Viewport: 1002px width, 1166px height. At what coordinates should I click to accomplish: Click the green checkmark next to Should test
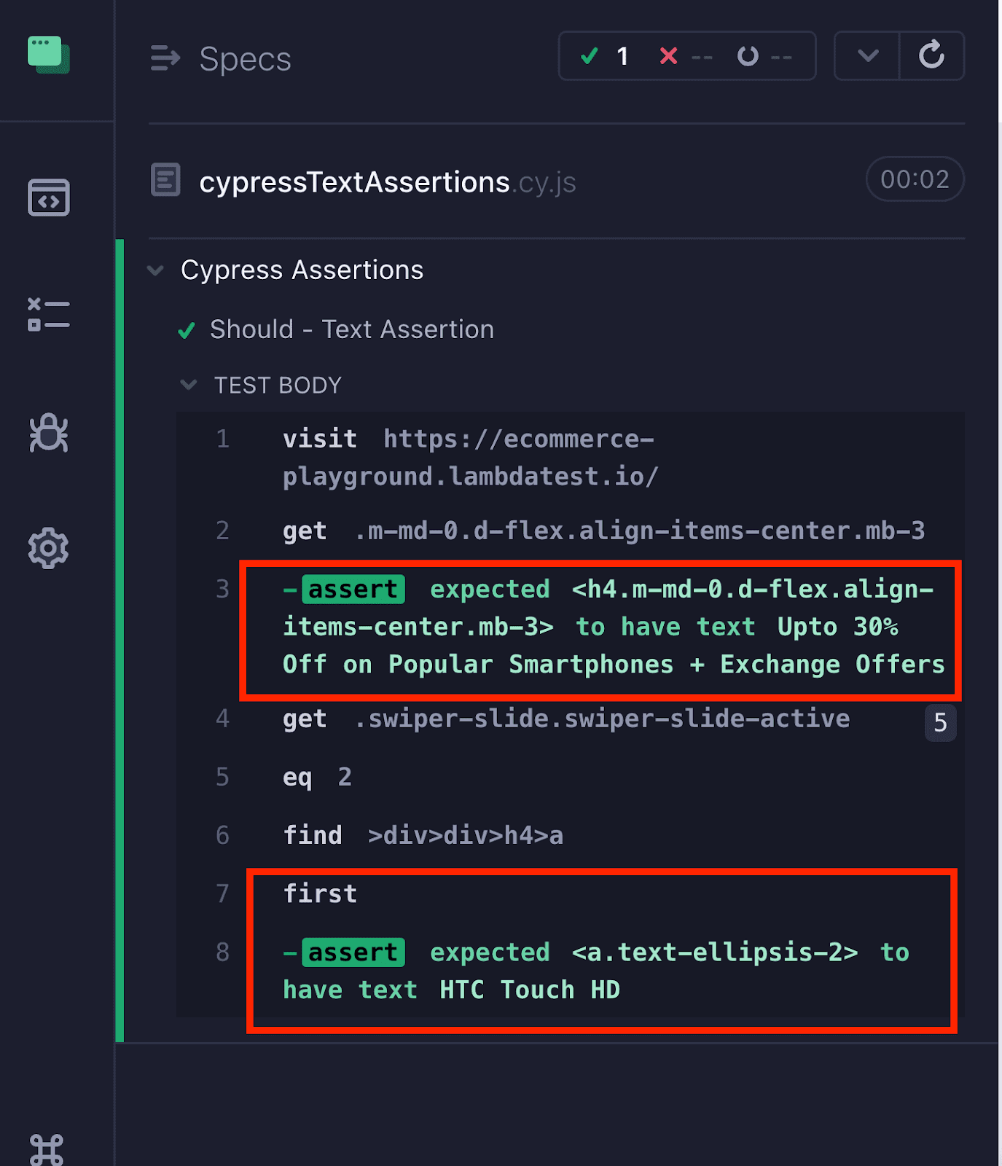(187, 330)
